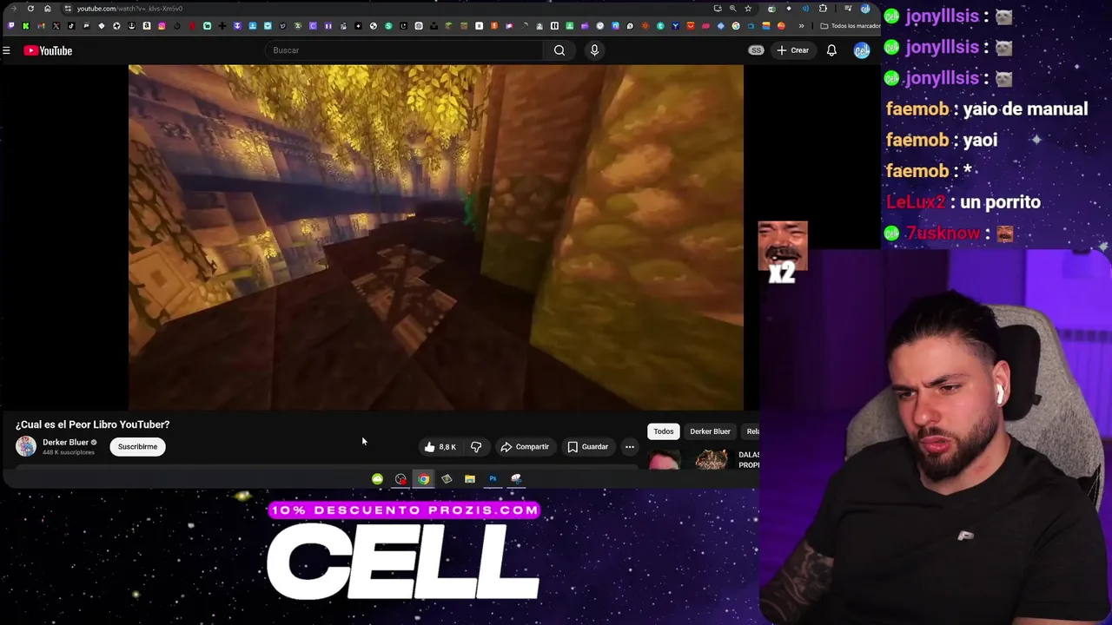Open the Derker Bluer channel name link
This screenshot has height=625, width=1112.
pos(65,442)
